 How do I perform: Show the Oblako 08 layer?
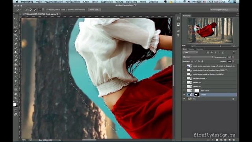(184, 86)
